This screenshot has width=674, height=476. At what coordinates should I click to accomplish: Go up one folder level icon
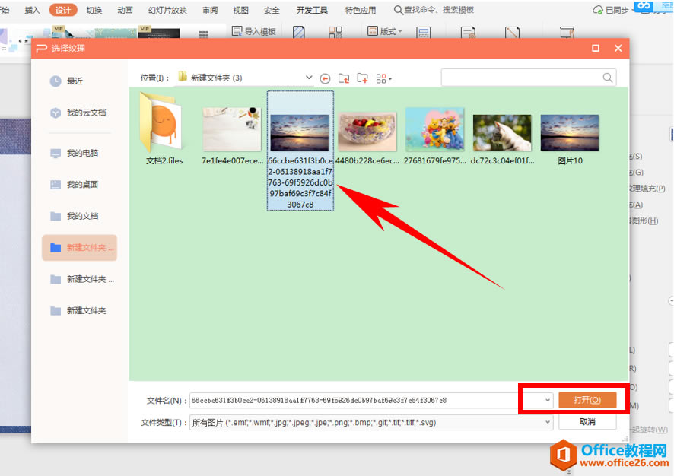click(x=343, y=78)
